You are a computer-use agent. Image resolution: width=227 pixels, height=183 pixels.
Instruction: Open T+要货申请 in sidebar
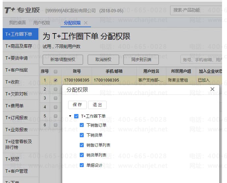pos(21,58)
